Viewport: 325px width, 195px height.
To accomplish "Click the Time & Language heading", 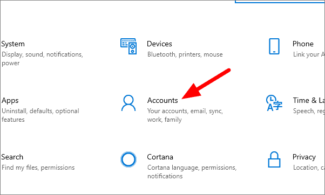I will tap(309, 101).
